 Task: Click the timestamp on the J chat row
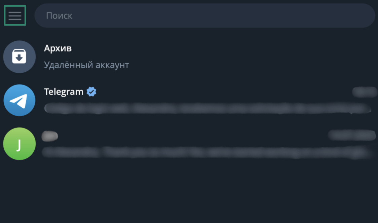(352, 135)
